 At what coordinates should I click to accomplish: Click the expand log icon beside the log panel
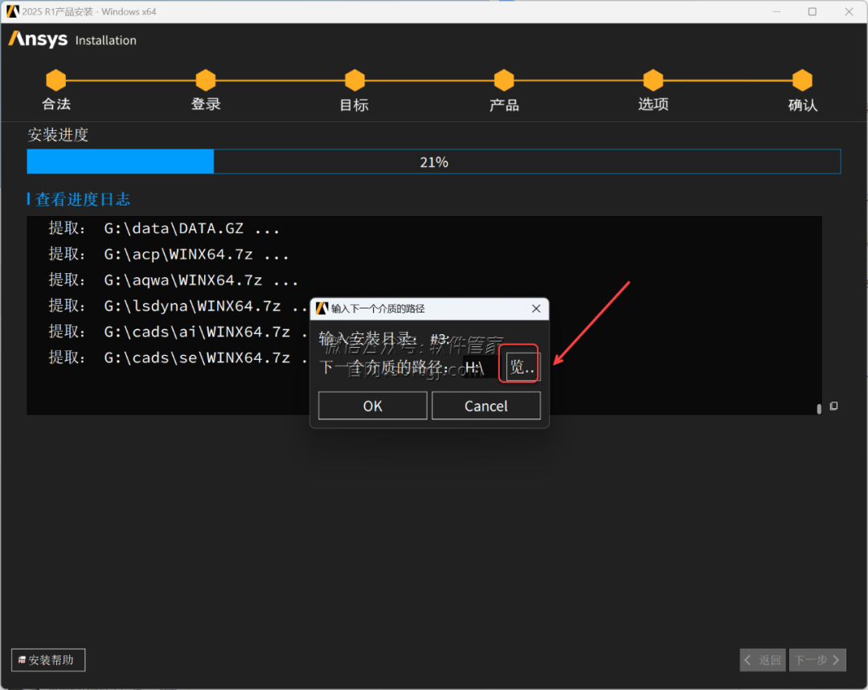pos(833,406)
